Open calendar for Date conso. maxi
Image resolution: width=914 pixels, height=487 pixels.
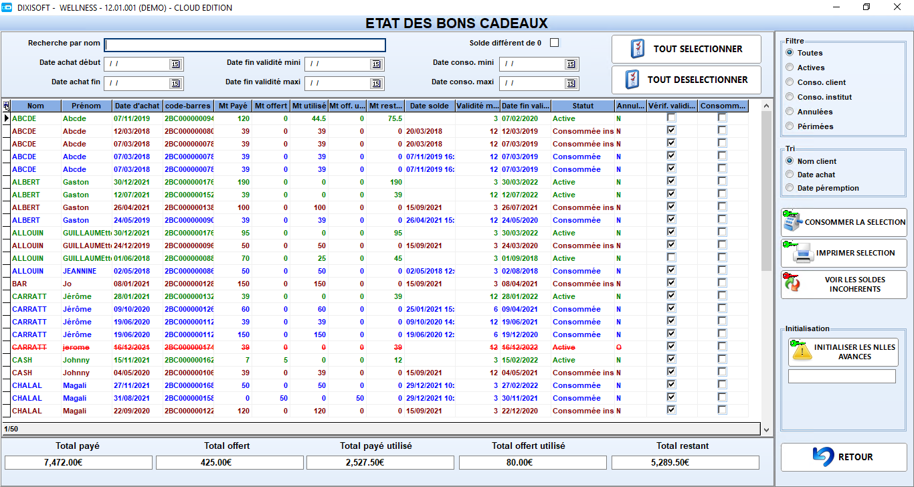[571, 84]
